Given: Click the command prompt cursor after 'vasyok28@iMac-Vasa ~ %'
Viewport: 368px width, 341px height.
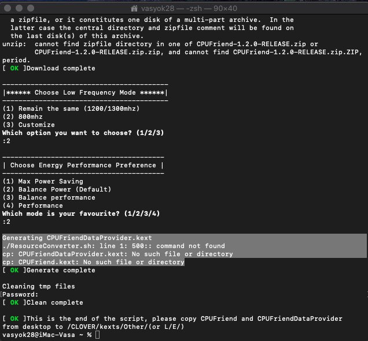Looking at the screenshot, I should click(98, 335).
